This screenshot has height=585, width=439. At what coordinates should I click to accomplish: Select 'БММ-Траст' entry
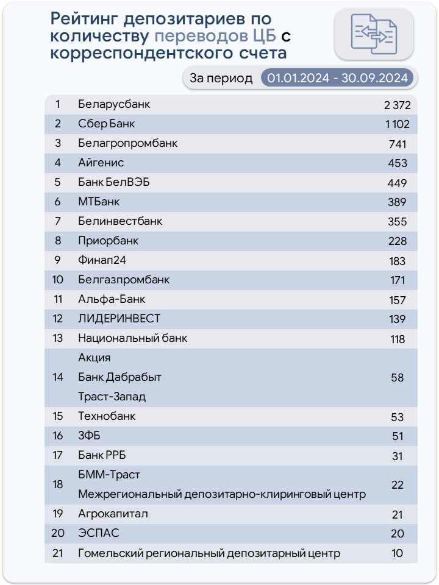click(x=109, y=475)
